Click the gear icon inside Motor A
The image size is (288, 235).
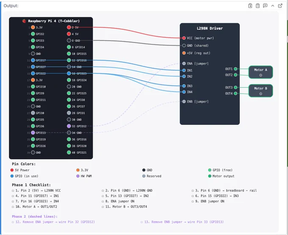260,75
